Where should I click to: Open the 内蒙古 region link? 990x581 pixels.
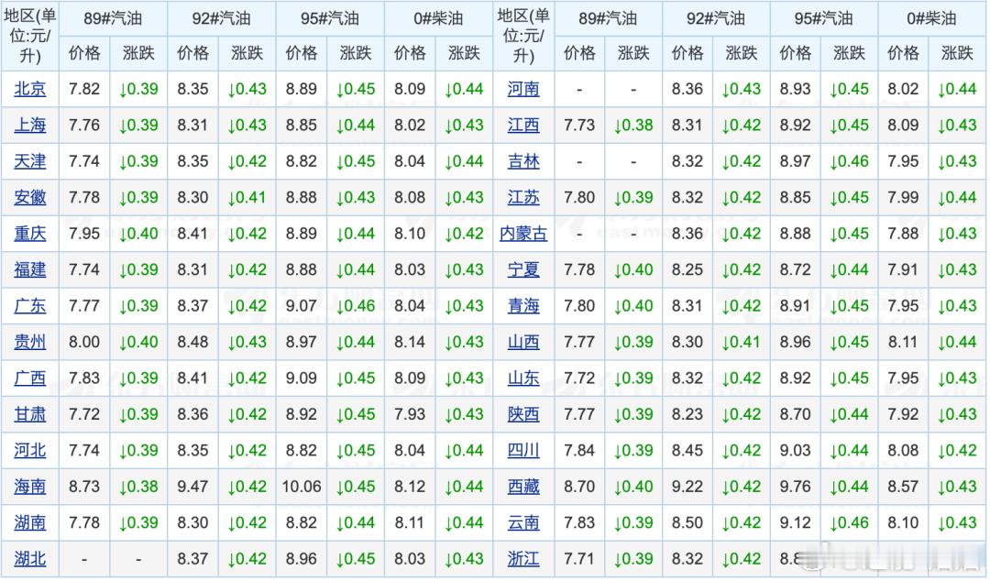pos(523,234)
